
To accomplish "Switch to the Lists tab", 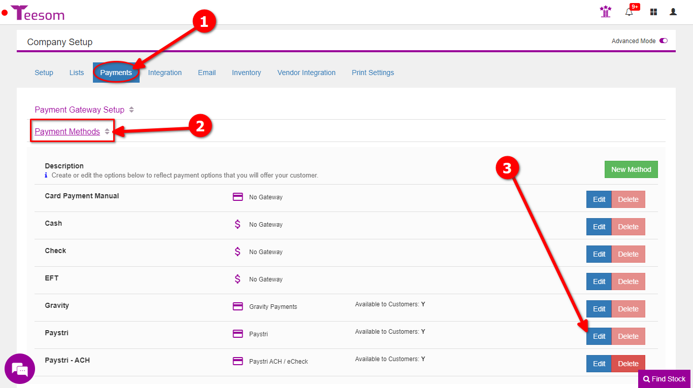I will (77, 73).
